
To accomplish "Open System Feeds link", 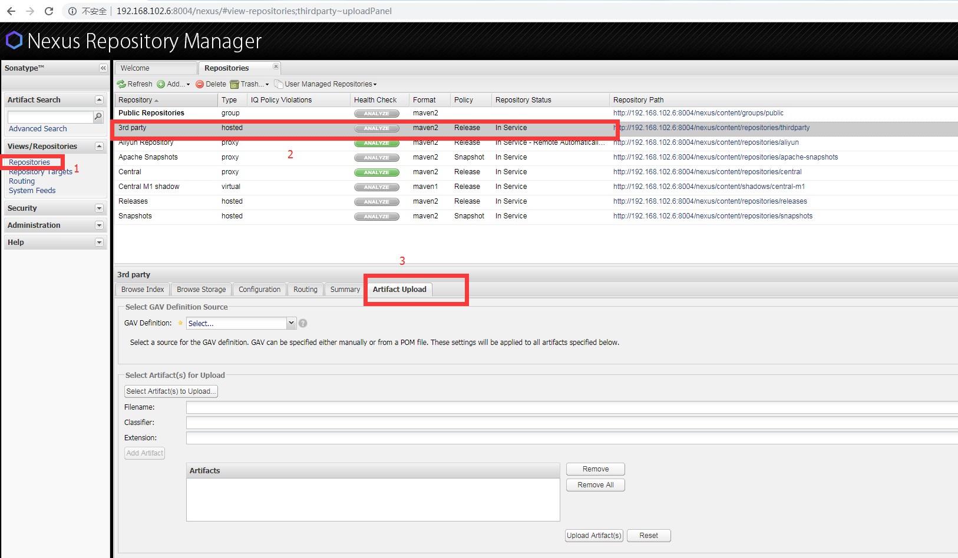I will click(x=32, y=191).
